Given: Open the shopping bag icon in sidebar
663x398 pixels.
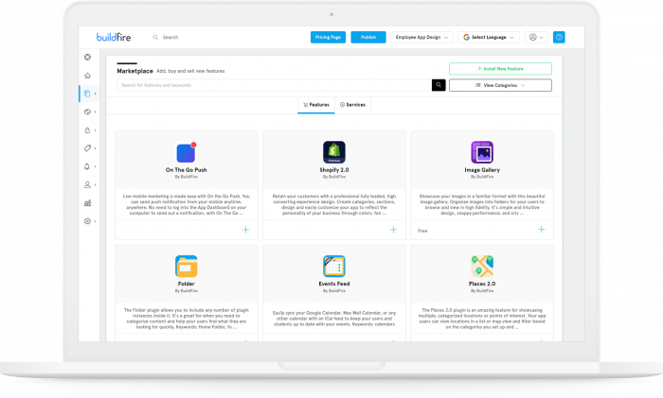Looking at the screenshot, I should pos(87,130).
